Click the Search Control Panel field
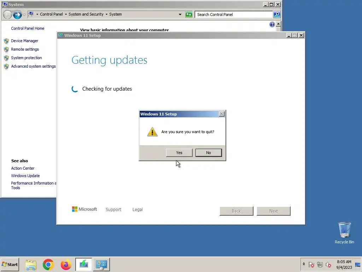 pyautogui.click(x=234, y=14)
